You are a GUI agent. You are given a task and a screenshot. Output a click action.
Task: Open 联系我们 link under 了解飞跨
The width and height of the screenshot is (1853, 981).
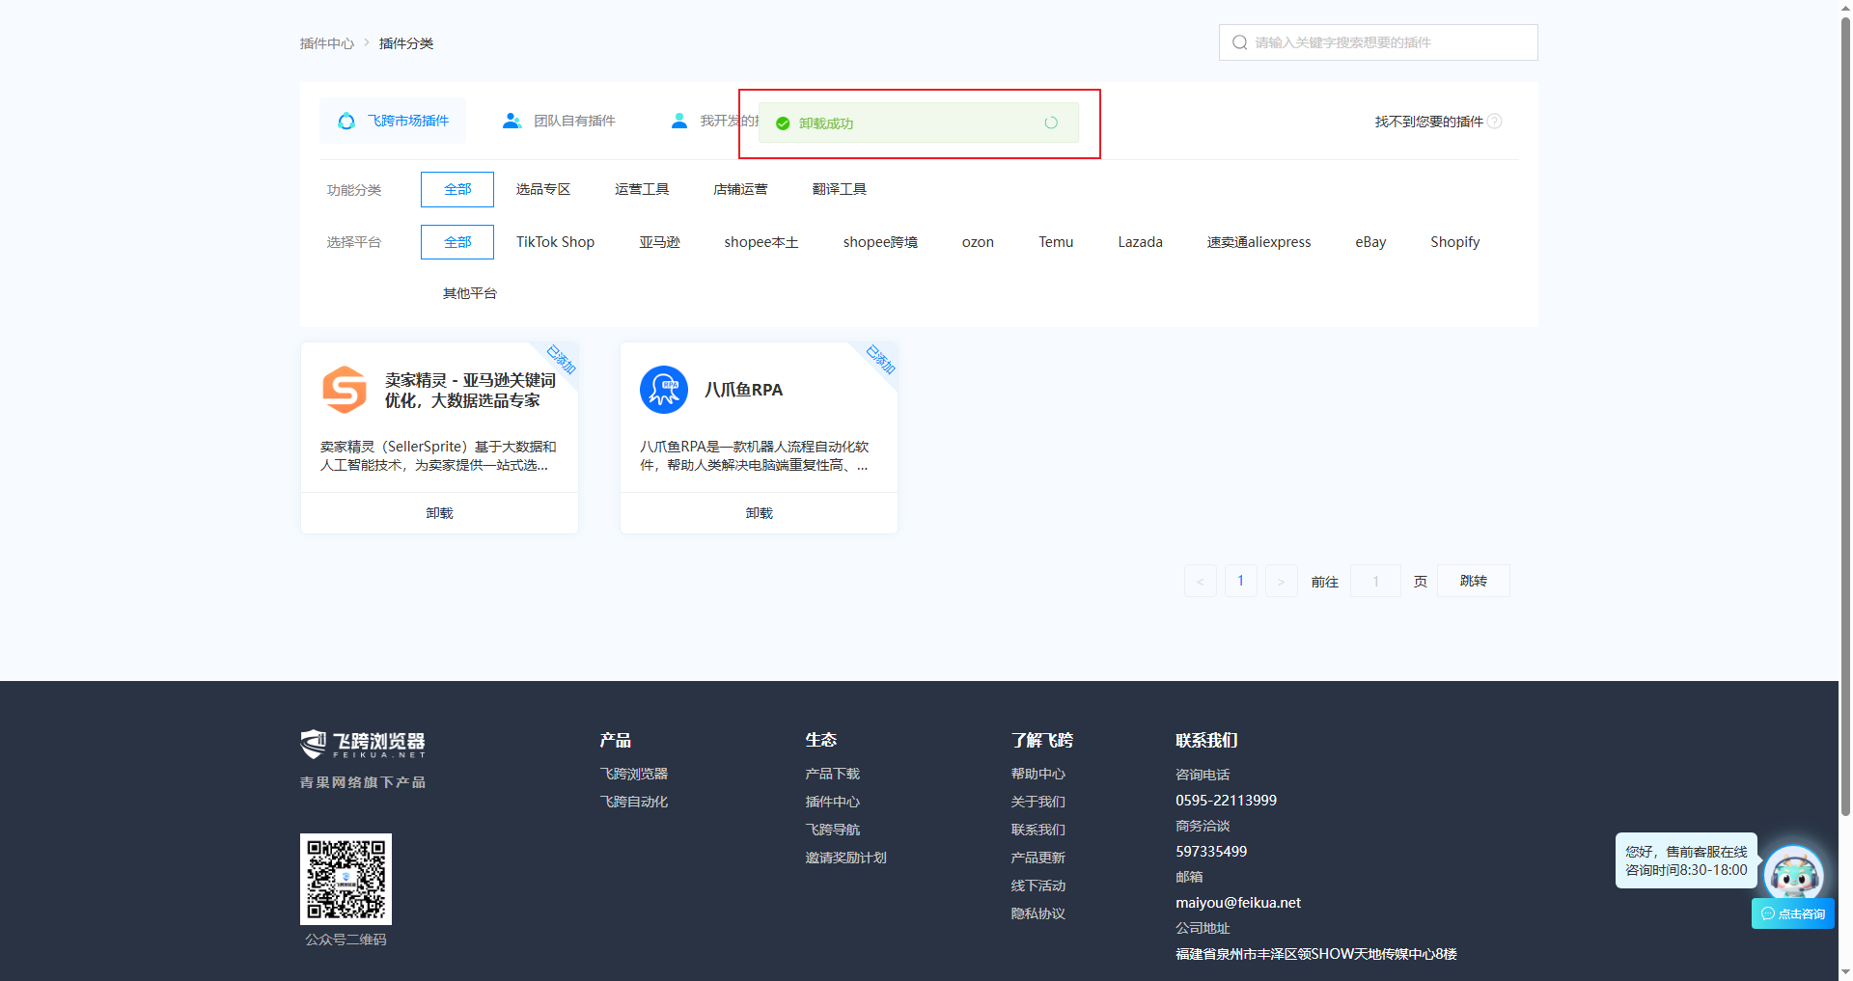(1037, 830)
